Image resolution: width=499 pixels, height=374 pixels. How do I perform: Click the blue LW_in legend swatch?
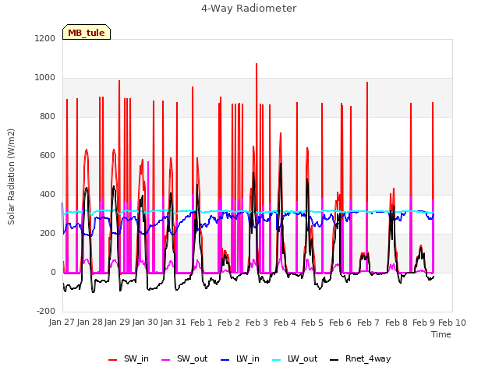click(x=225, y=360)
